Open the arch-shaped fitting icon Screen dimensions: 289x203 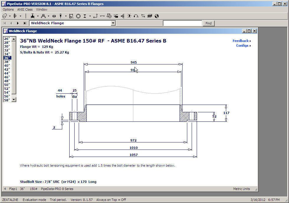coord(43,16)
